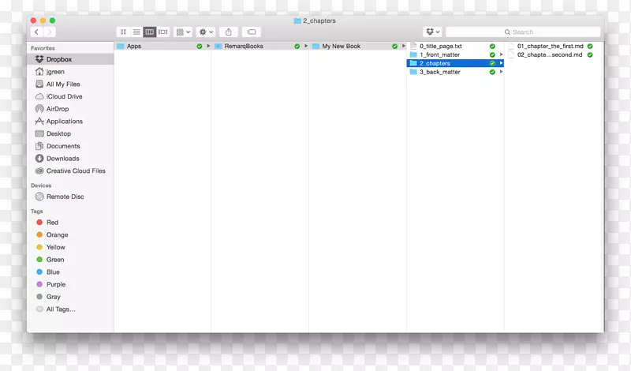The width and height of the screenshot is (631, 371).
Task: Open Downloads in the sidebar
Action: click(x=62, y=159)
